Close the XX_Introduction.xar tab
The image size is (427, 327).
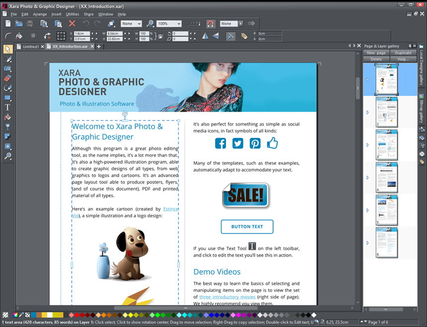[x=92, y=47]
